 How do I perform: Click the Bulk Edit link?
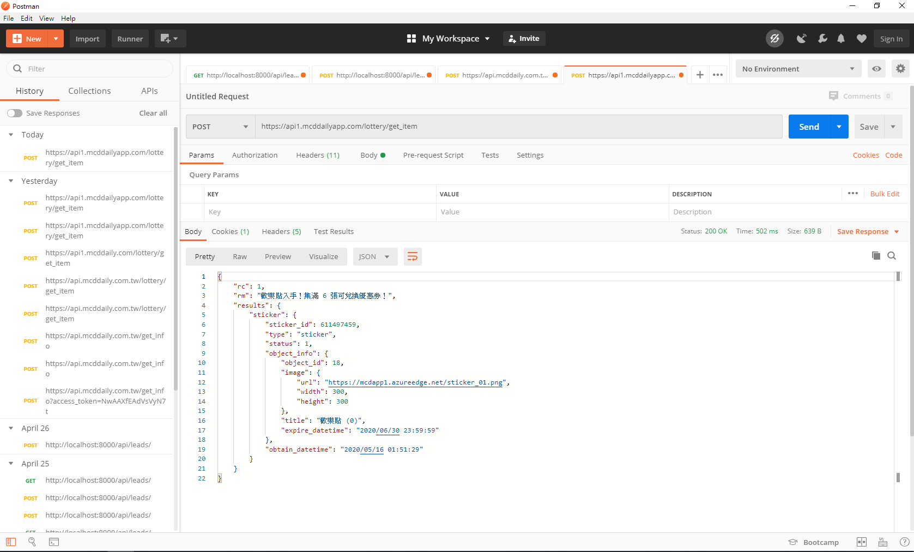coord(885,194)
